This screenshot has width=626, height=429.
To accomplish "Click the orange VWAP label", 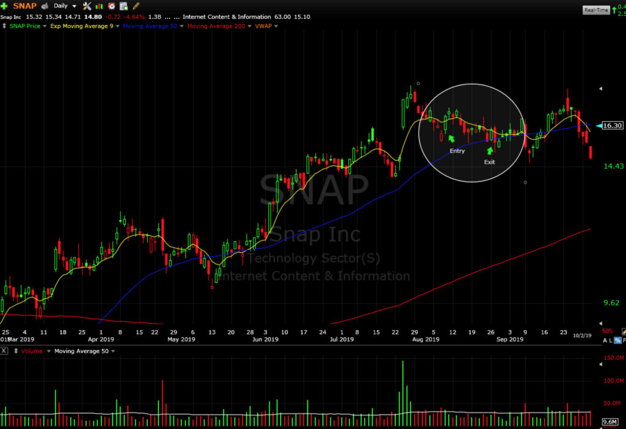I will (x=263, y=26).
